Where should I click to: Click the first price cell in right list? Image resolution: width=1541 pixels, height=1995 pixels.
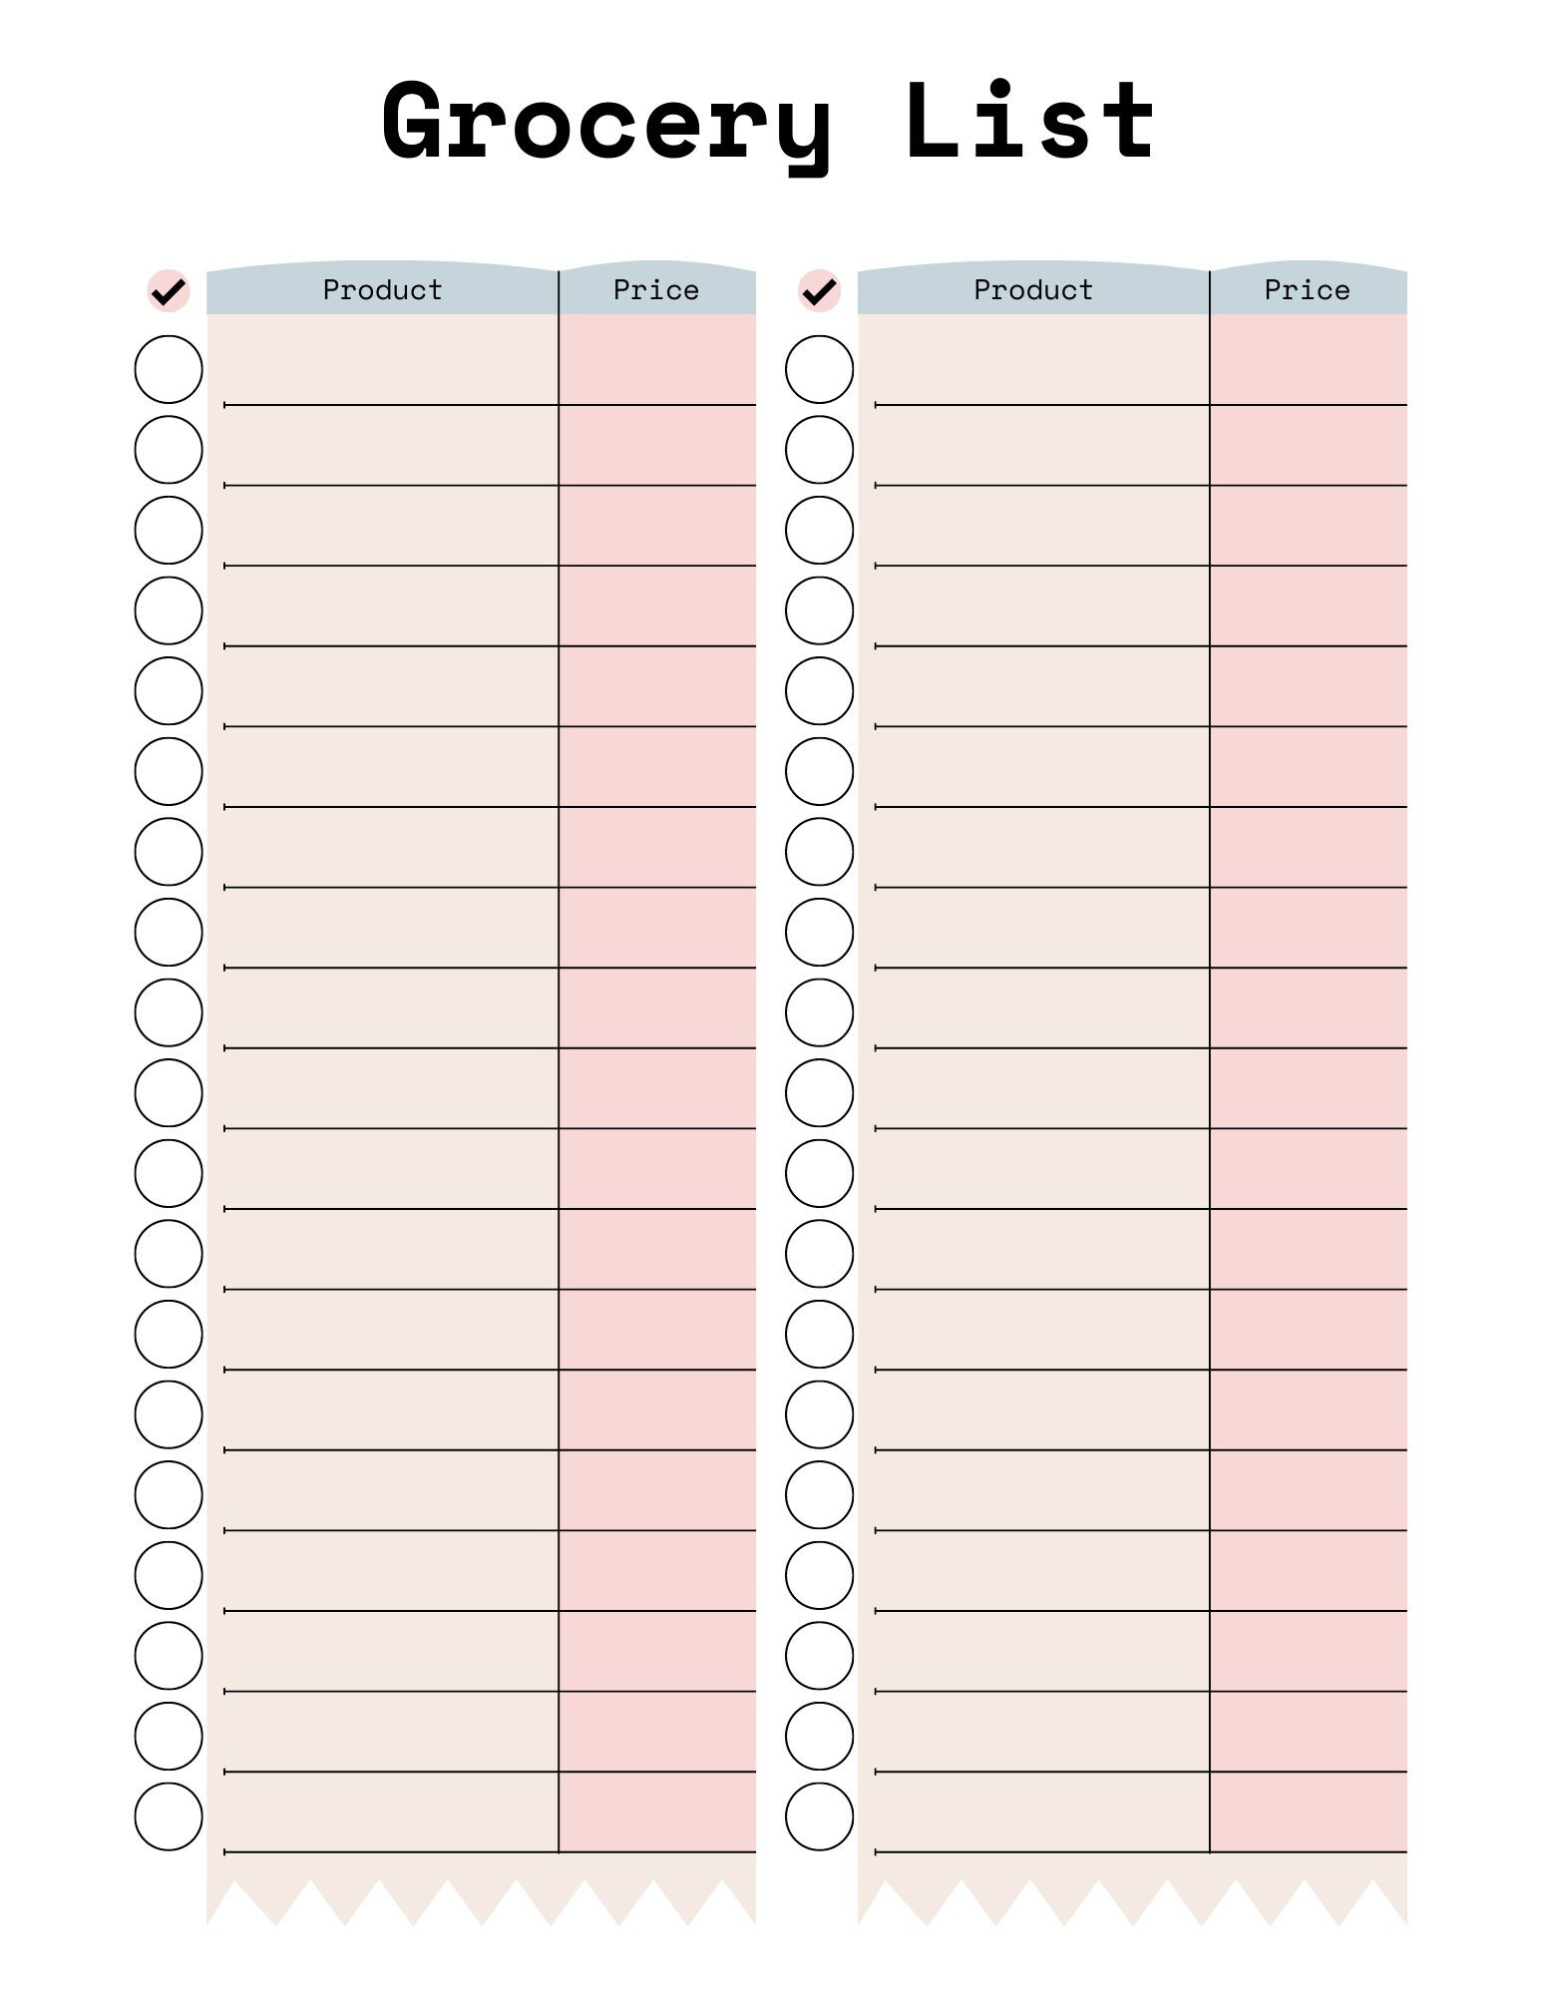[1309, 360]
